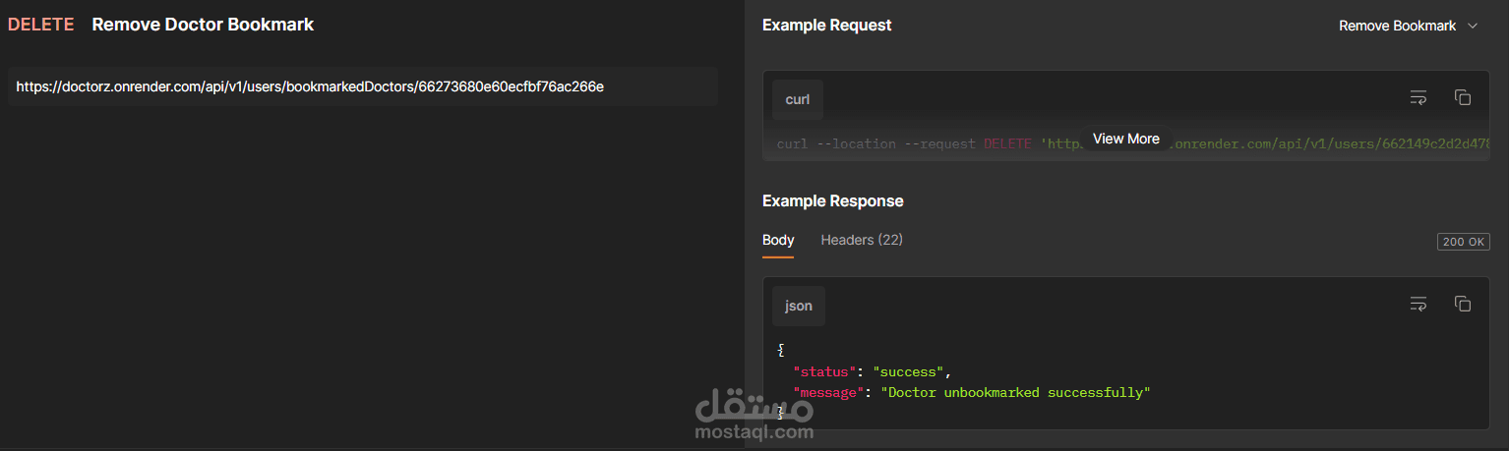Switch to the Body response tab

click(x=778, y=240)
